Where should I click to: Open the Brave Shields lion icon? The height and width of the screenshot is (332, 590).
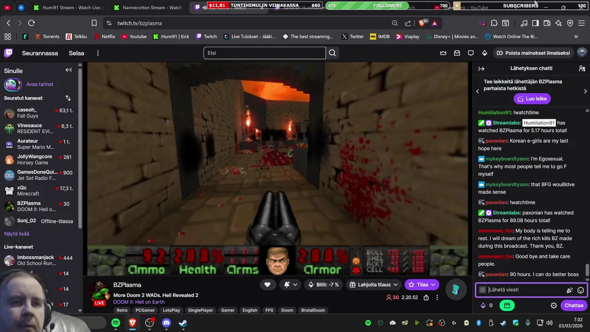423,23
